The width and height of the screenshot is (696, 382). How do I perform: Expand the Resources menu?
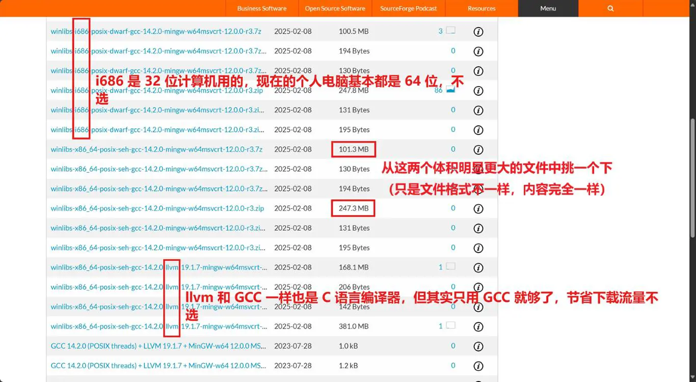[x=481, y=9]
